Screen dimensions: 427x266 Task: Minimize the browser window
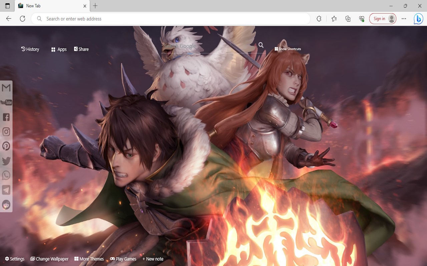click(391, 6)
